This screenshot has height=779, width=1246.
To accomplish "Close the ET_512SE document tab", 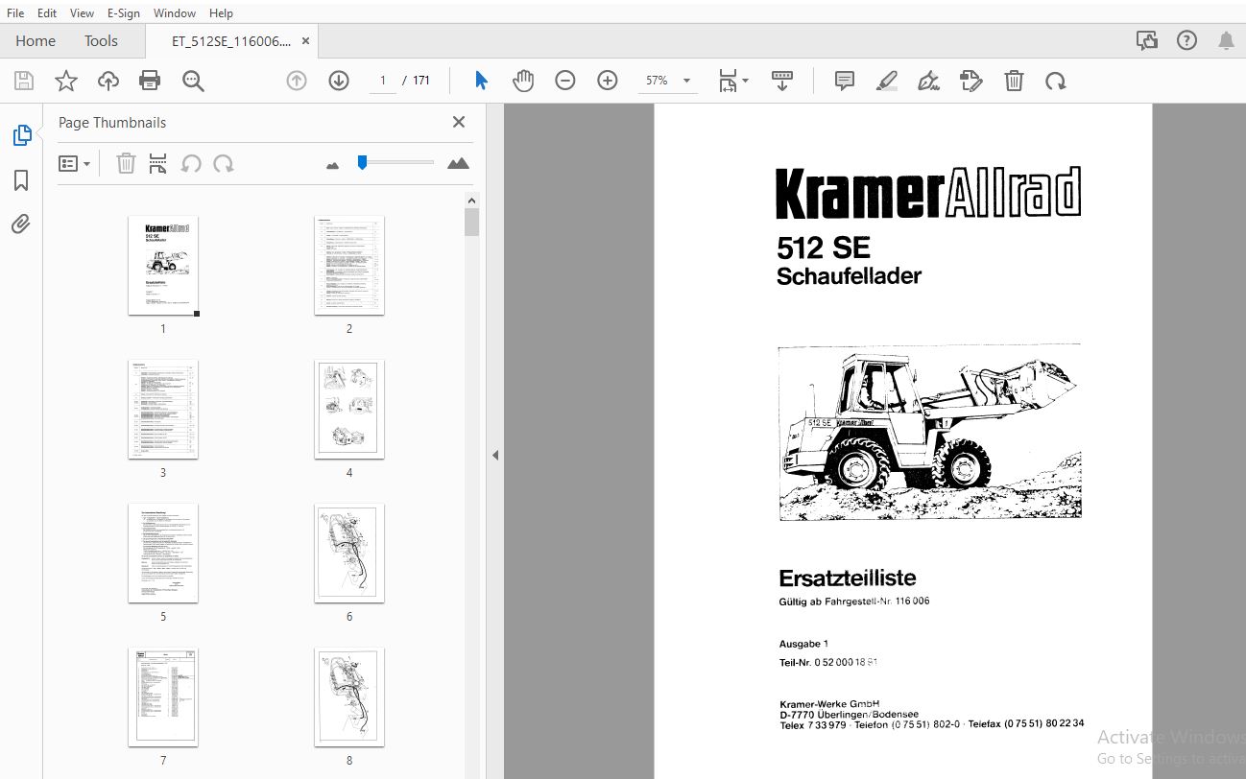I will coord(305,41).
